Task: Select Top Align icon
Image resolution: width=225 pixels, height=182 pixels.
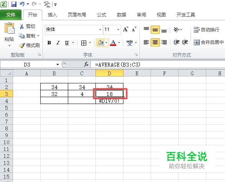Action: tap(146, 29)
